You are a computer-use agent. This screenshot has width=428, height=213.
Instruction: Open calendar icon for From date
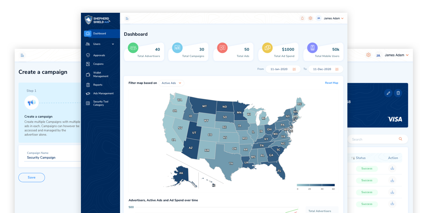294,69
